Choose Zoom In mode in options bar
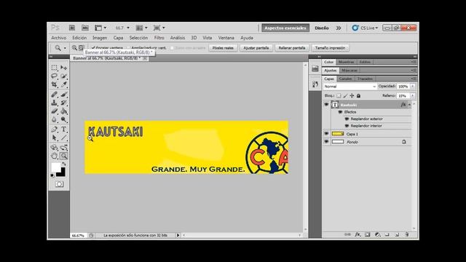466x262 pixels. 74,47
